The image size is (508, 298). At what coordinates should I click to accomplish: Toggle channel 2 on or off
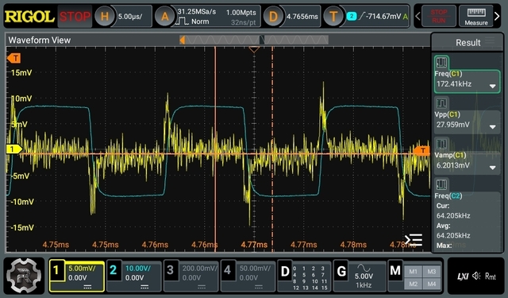pyautogui.click(x=113, y=269)
